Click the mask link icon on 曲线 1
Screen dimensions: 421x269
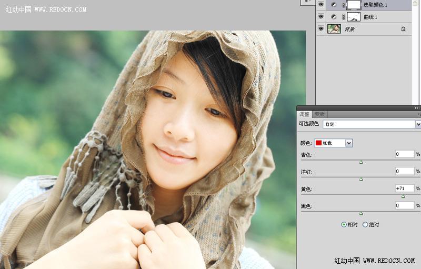point(344,17)
